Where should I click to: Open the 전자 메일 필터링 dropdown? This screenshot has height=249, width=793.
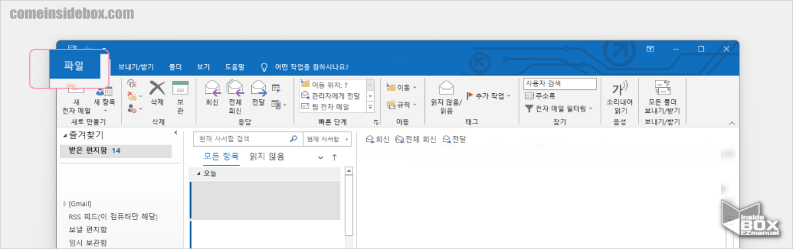coord(559,108)
